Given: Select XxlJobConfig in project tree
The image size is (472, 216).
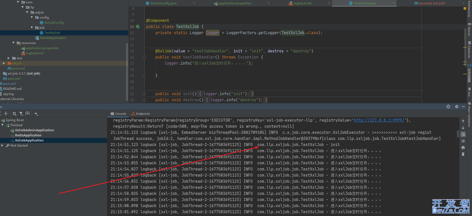Looking at the screenshot, I should tap(54, 22).
